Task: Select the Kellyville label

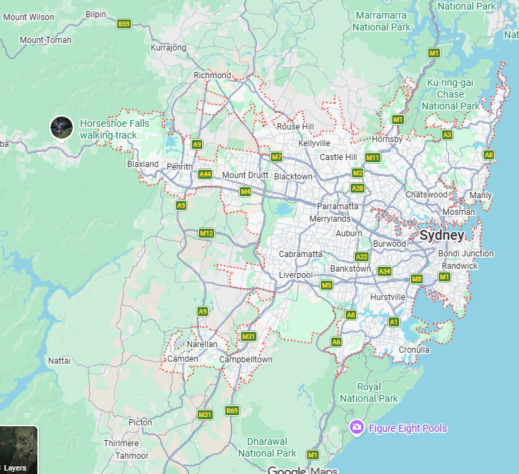Action: [x=314, y=143]
